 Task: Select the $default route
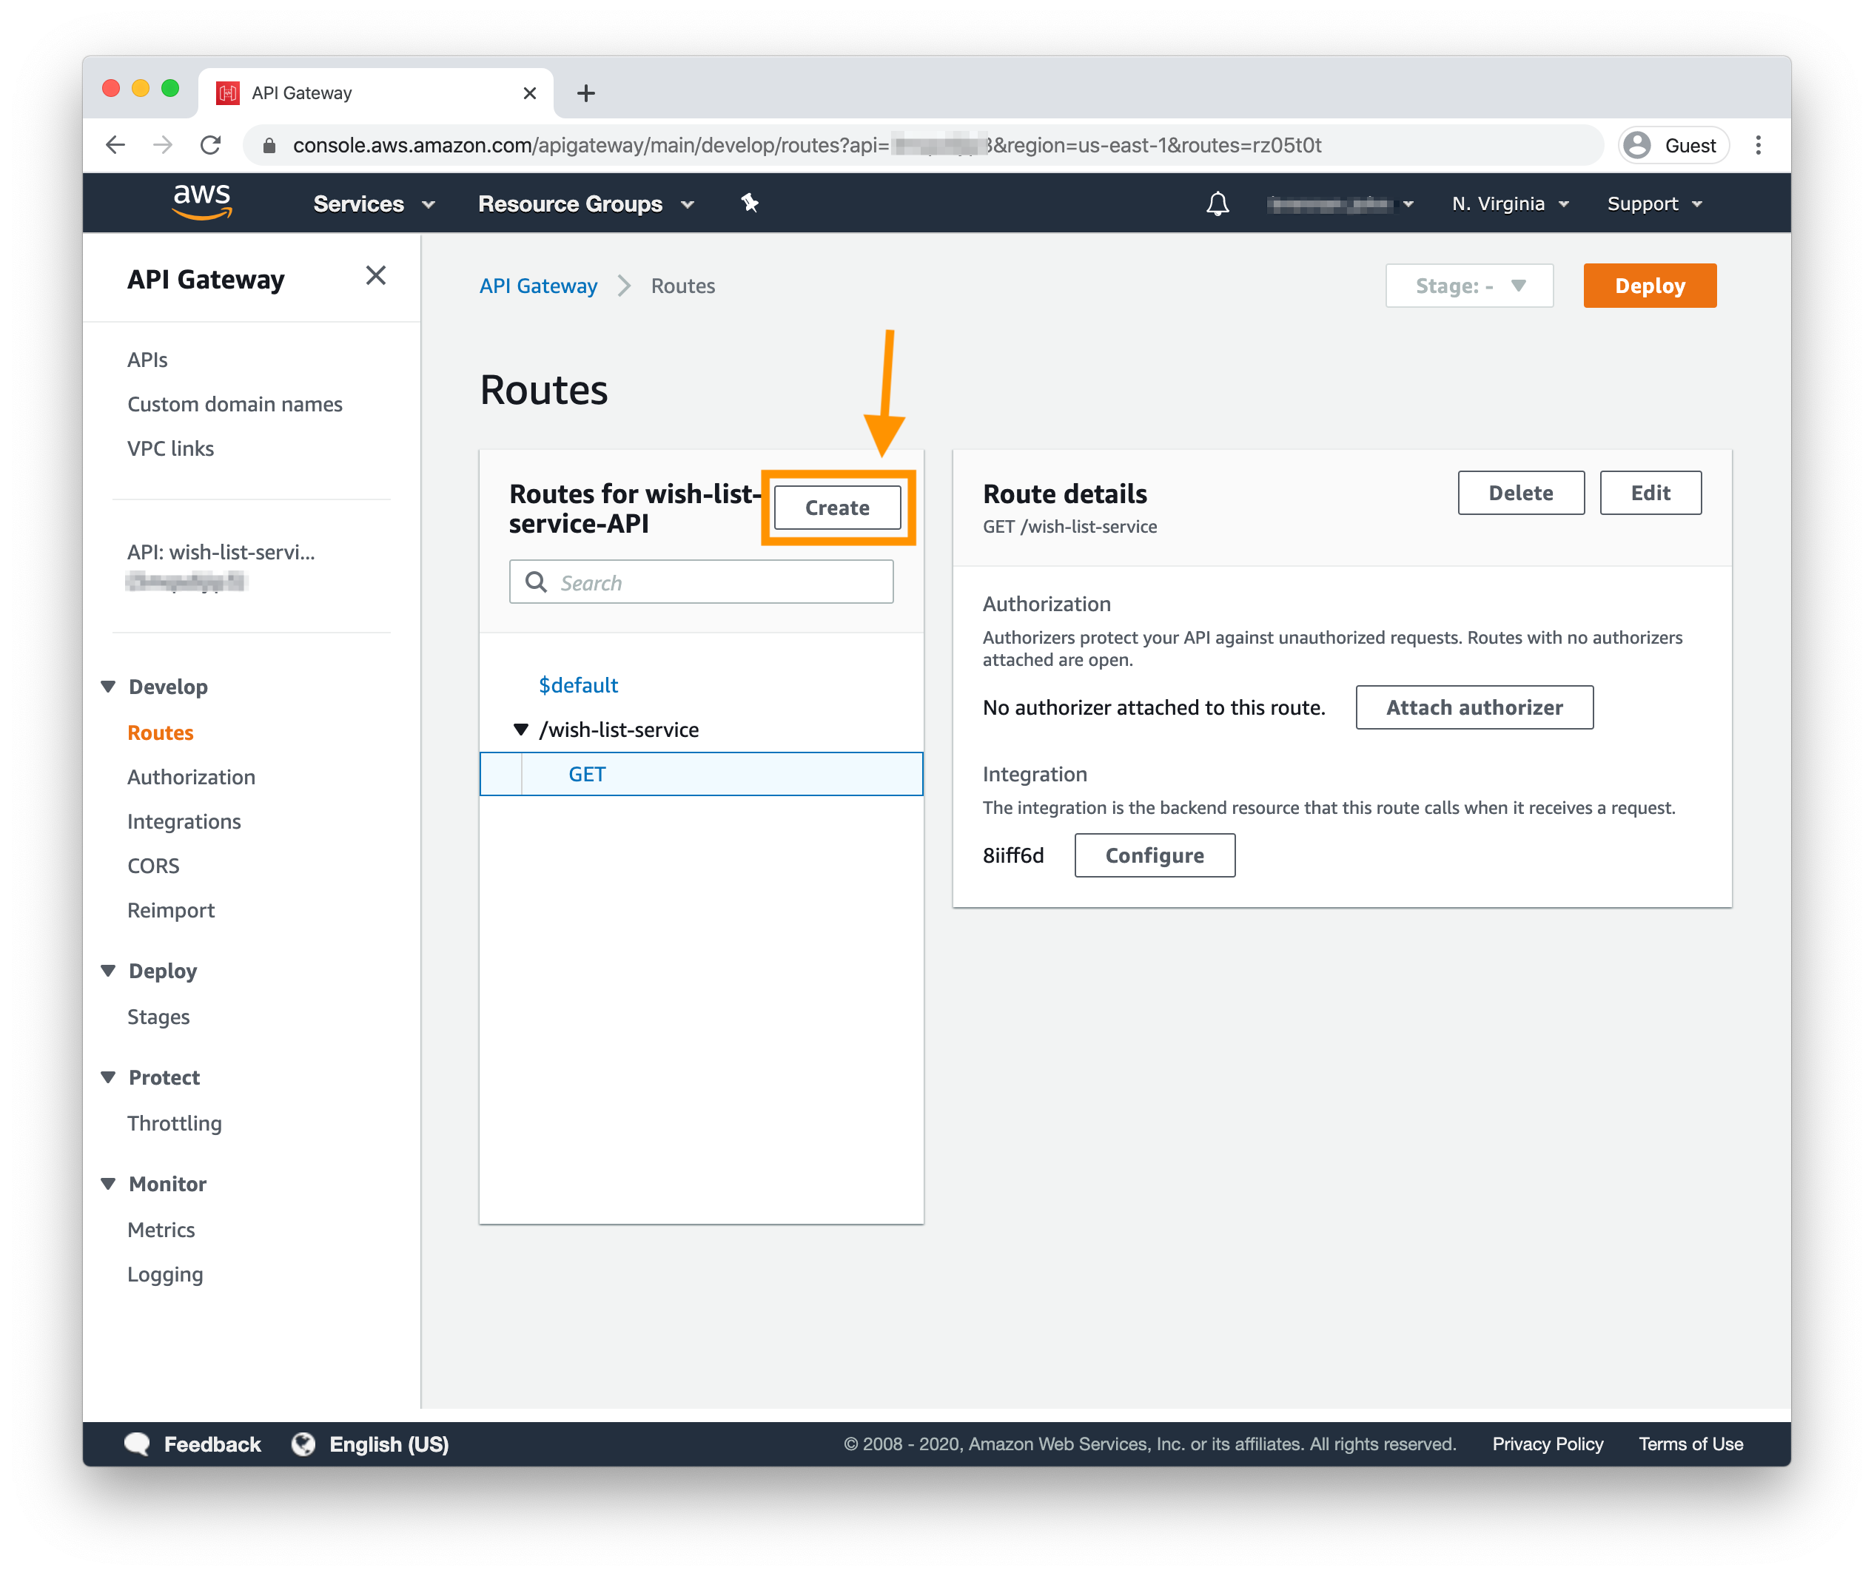click(578, 685)
